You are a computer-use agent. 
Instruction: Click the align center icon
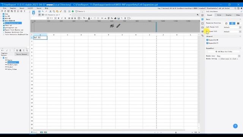point(72,18)
